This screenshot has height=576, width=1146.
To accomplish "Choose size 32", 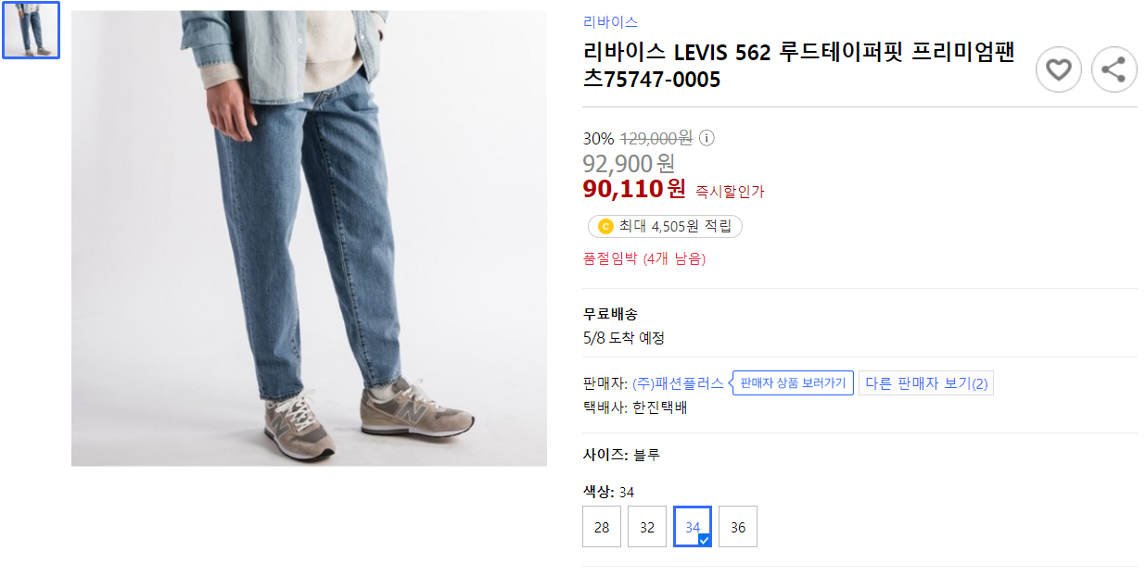I will click(x=646, y=526).
